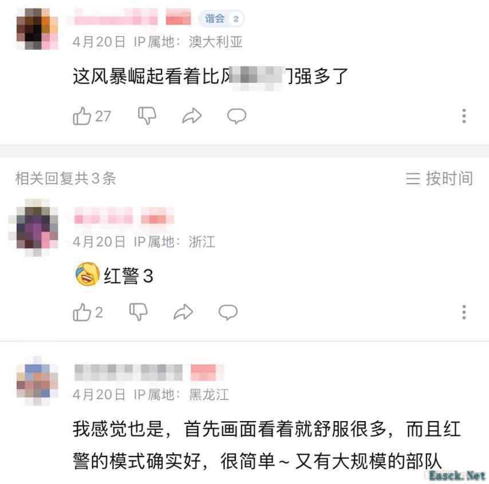Open the 澳大利亚 commenter's username

point(116,17)
